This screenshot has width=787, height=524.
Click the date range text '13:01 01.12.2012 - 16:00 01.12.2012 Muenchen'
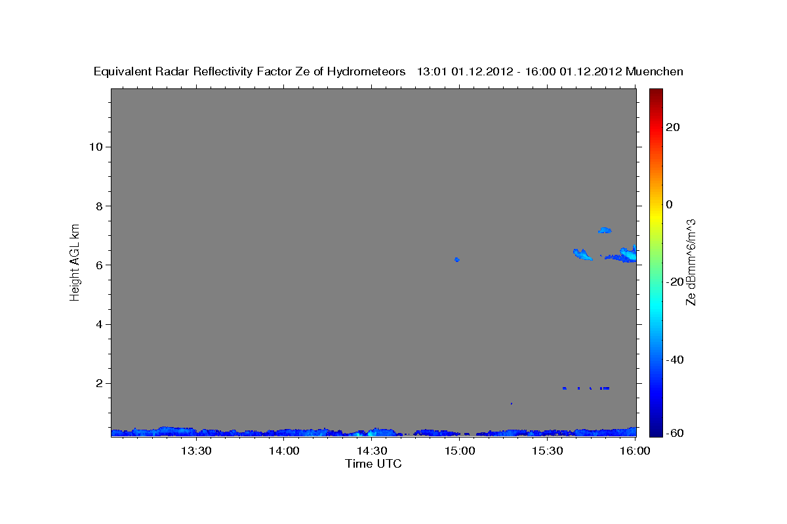pyautogui.click(x=550, y=71)
